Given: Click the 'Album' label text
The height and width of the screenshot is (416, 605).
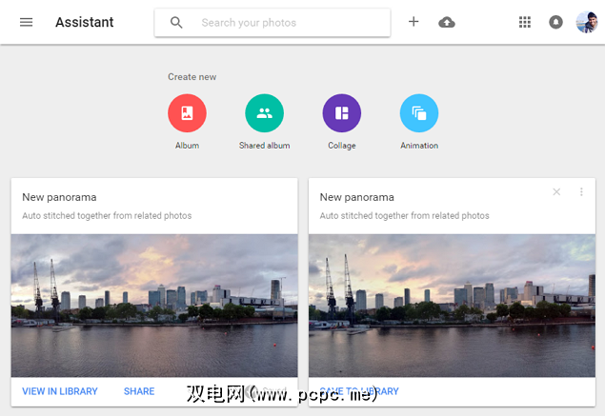Looking at the screenshot, I should [x=187, y=146].
